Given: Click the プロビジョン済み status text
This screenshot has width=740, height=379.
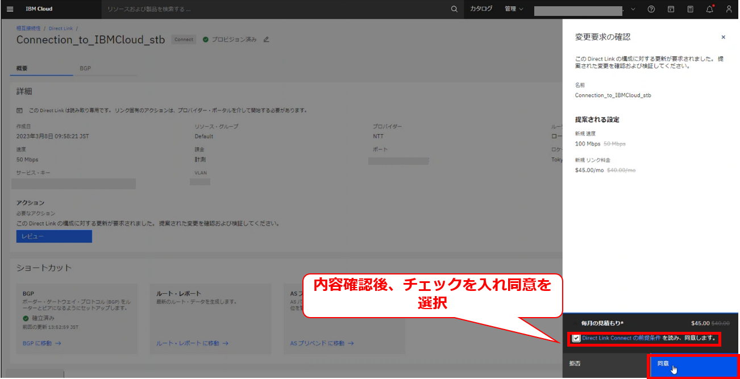Looking at the screenshot, I should tap(234, 40).
